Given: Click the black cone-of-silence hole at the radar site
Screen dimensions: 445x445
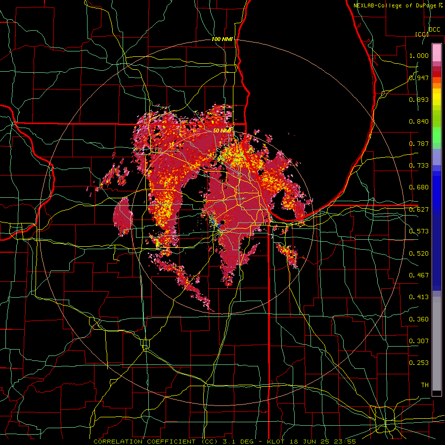Looking at the screenshot, I should coord(223,222).
